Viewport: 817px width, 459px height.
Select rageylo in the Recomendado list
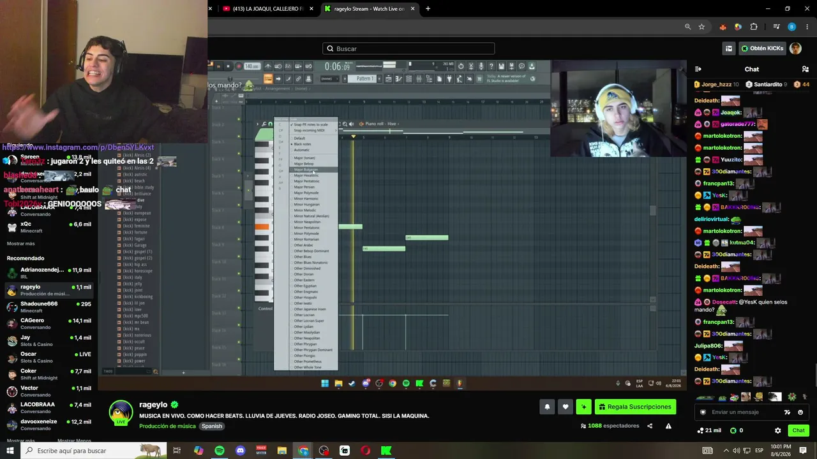pyautogui.click(x=49, y=290)
